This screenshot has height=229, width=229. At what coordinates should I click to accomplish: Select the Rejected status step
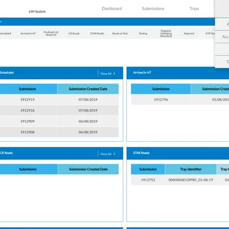(x=189, y=34)
